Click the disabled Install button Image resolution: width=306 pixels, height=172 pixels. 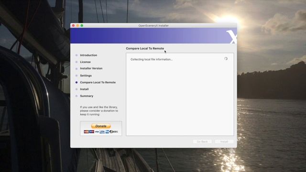[x=224, y=141]
